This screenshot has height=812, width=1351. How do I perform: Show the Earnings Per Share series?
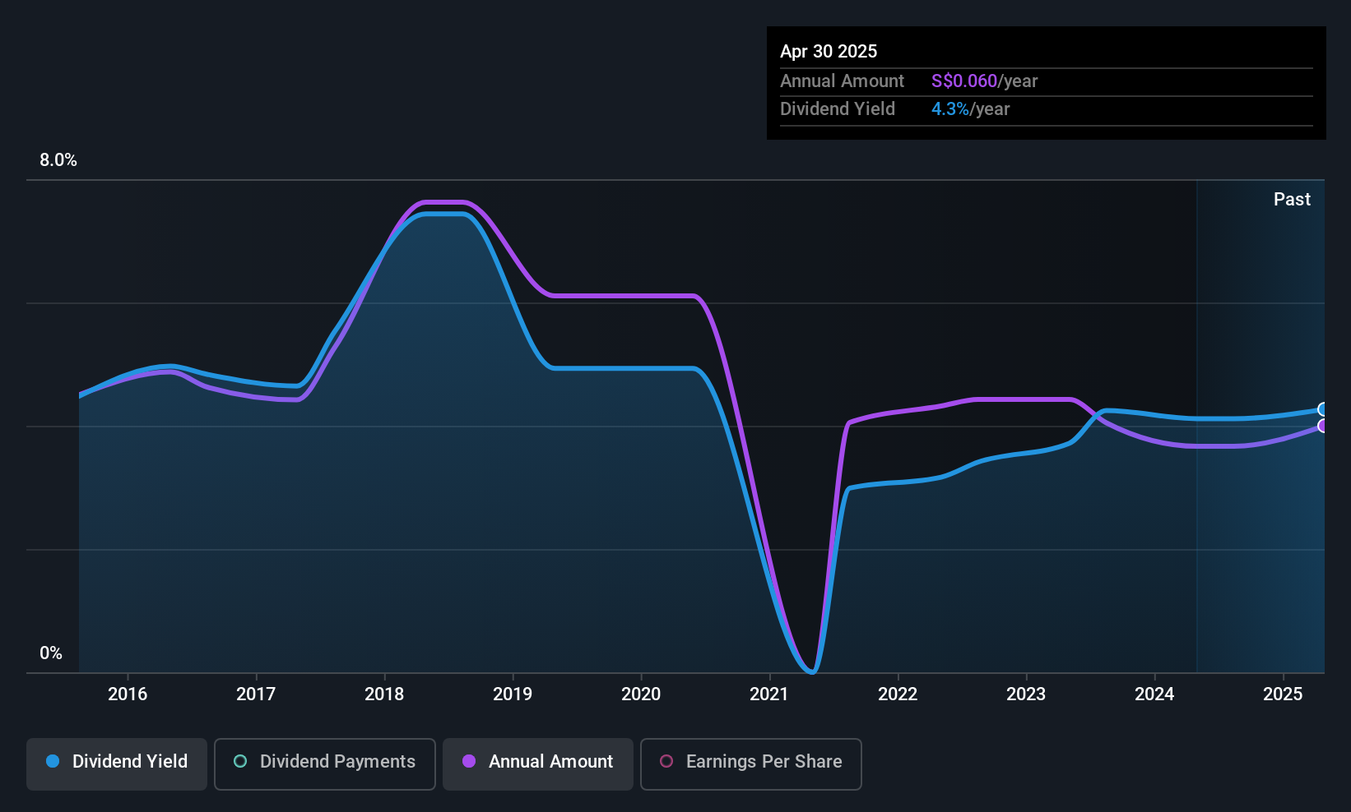pos(750,763)
